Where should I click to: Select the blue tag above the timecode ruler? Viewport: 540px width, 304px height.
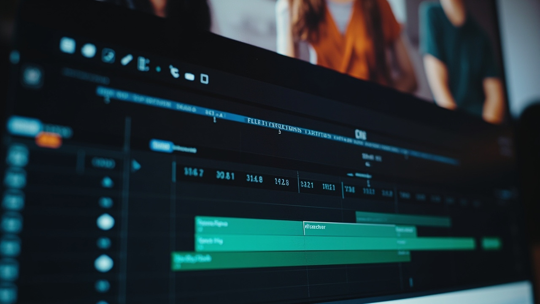(162, 146)
